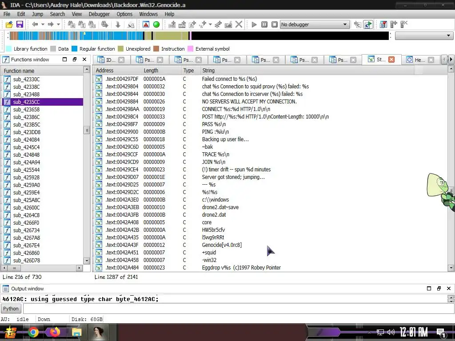Click the binary search 101 icon
This screenshot has height=341, width=455.
92,24
